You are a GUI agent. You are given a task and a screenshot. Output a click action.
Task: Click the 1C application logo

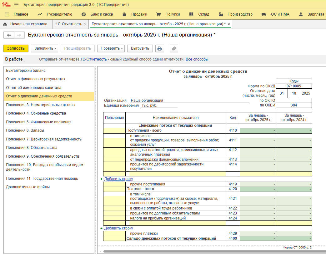click(6, 5)
